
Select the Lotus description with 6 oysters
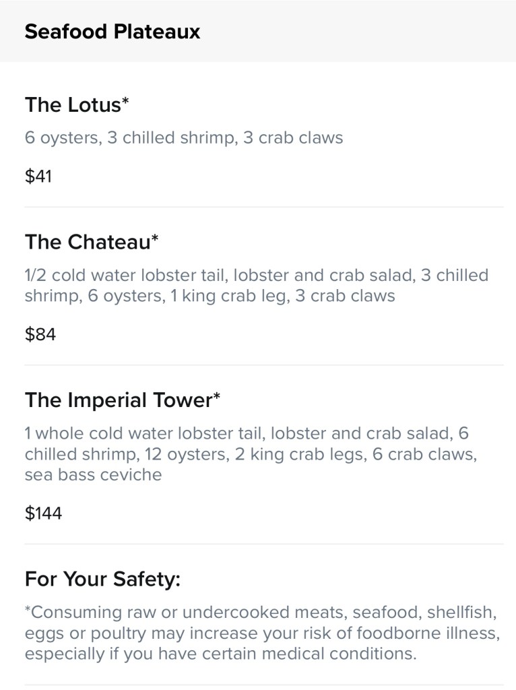[184, 138]
